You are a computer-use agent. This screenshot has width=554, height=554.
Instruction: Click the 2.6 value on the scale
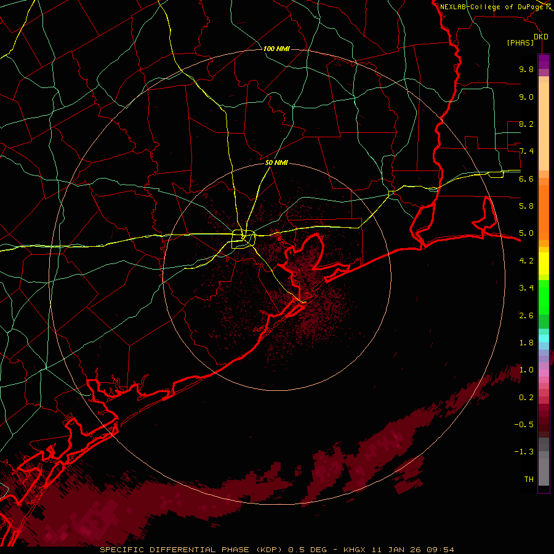pyautogui.click(x=526, y=315)
